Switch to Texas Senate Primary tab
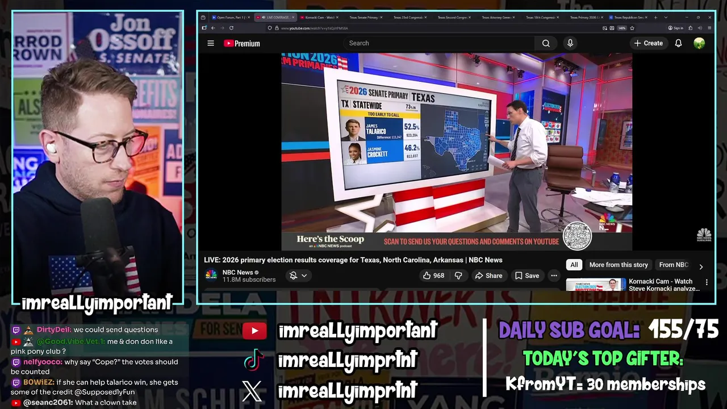Screen dimensions: 727x409 365,18
